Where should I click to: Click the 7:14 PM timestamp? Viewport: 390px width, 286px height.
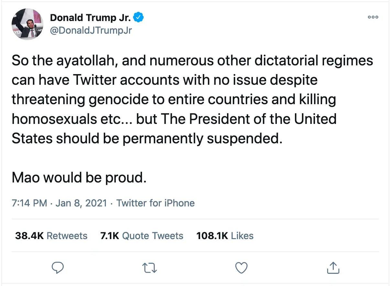29,203
